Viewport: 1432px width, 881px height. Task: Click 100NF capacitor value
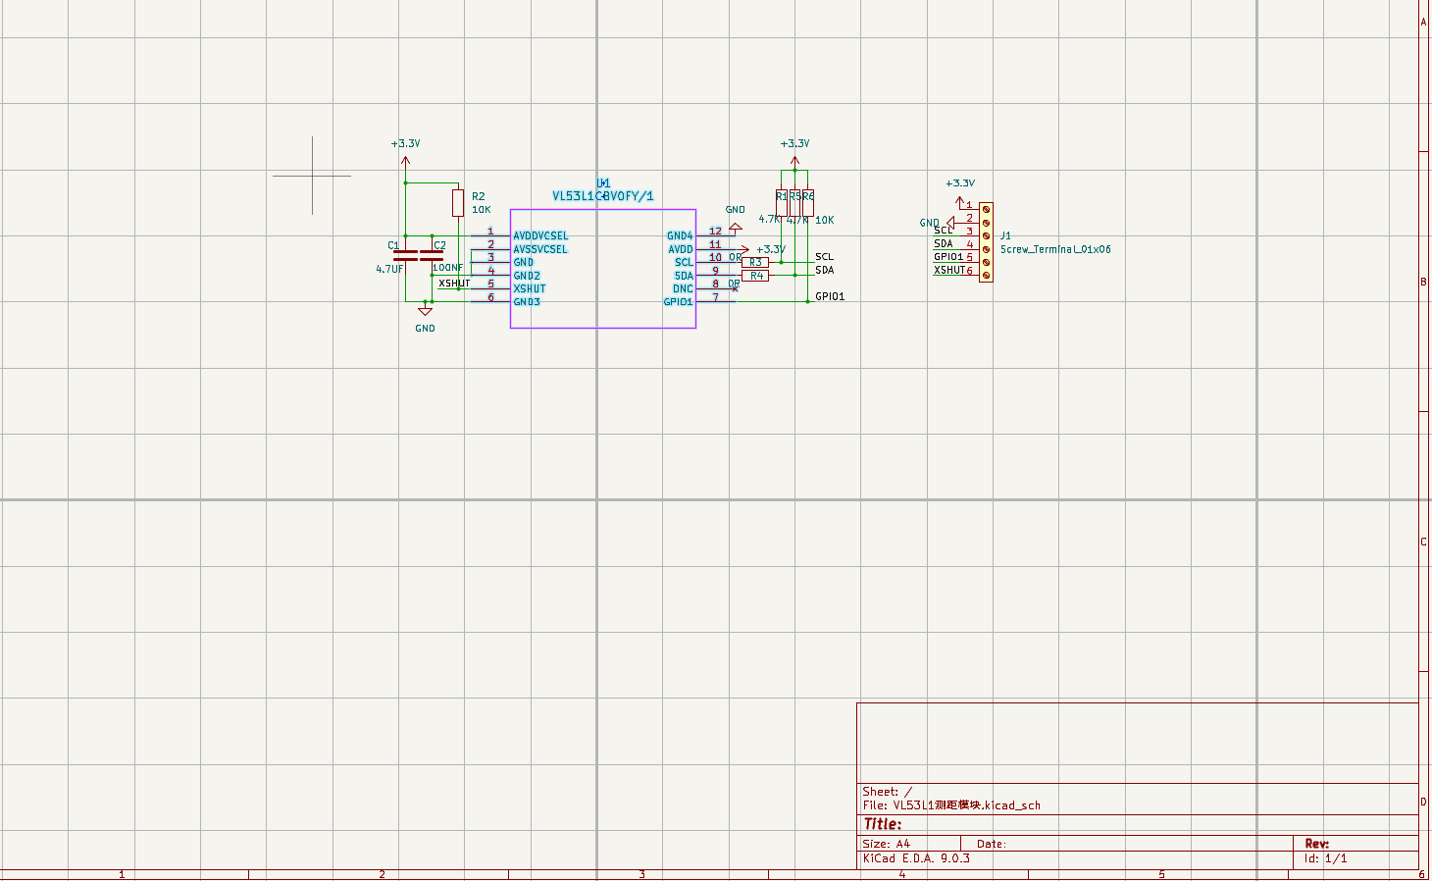[x=448, y=268]
